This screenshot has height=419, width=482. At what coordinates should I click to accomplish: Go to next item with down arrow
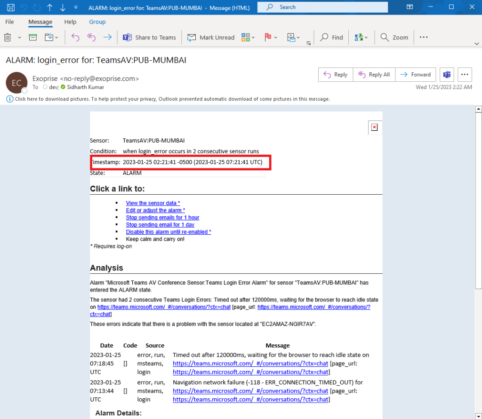coord(63,8)
